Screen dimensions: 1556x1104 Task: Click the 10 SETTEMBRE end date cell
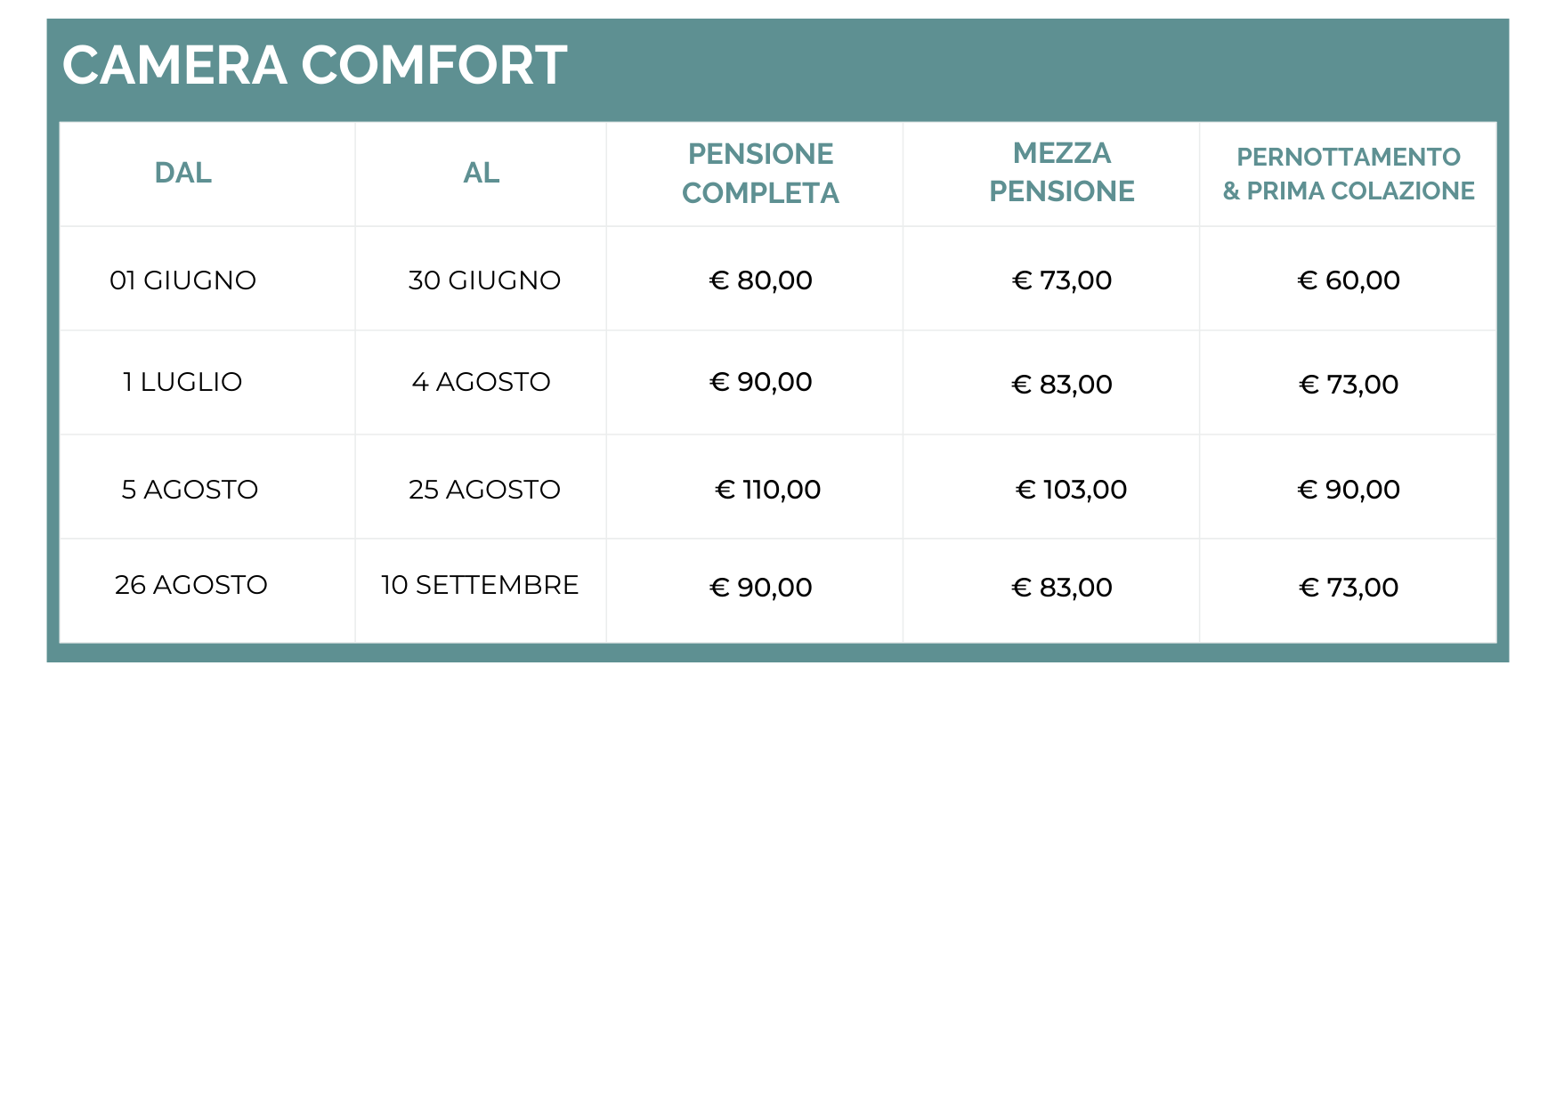click(480, 585)
